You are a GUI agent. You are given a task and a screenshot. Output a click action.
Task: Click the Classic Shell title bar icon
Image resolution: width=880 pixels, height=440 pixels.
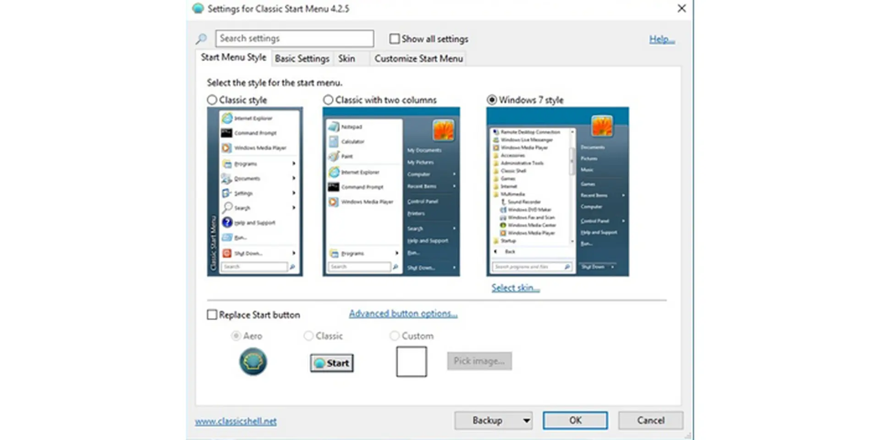198,9
